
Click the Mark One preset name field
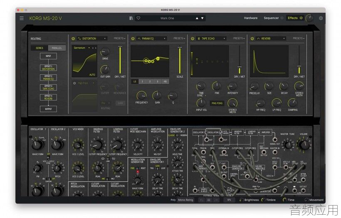click(167, 18)
